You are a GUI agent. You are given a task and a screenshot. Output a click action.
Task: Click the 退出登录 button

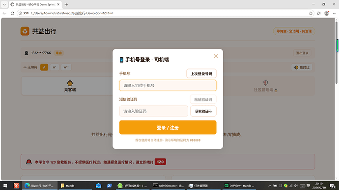[302, 53]
